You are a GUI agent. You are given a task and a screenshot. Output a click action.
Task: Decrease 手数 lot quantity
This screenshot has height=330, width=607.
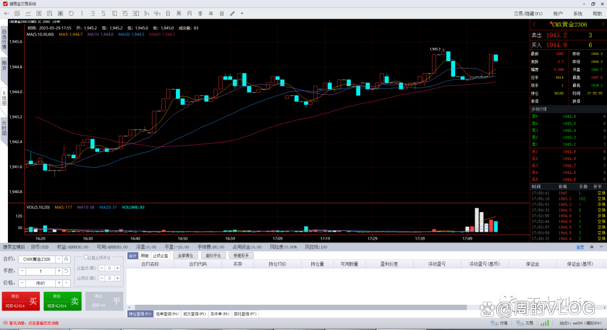(22, 271)
